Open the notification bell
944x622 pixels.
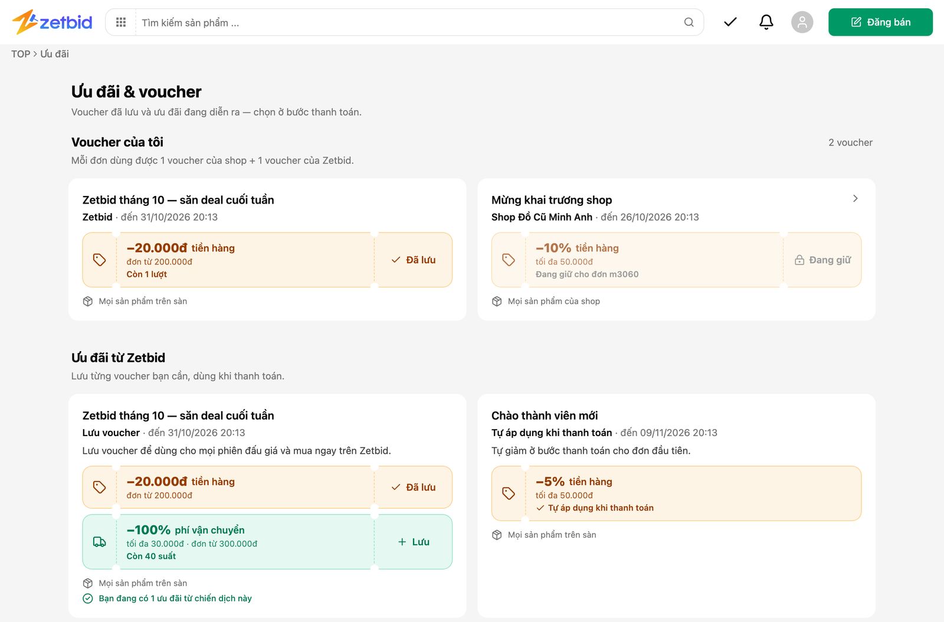766,22
